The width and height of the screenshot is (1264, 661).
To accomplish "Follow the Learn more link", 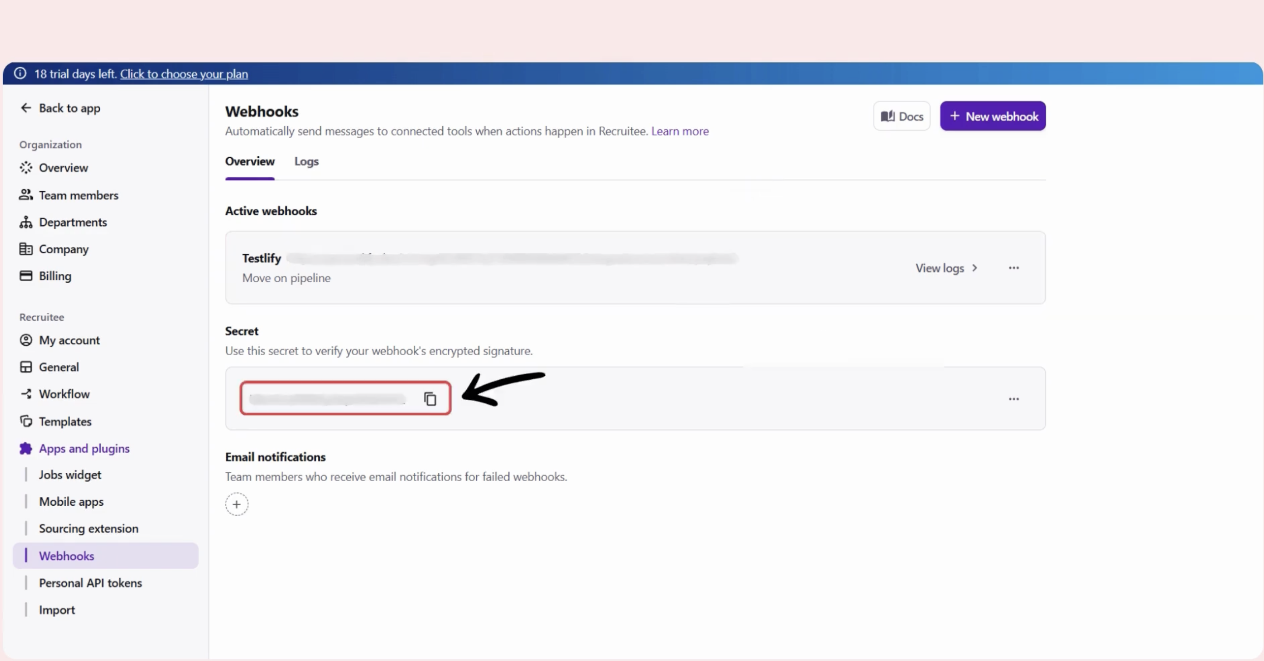I will tap(680, 131).
